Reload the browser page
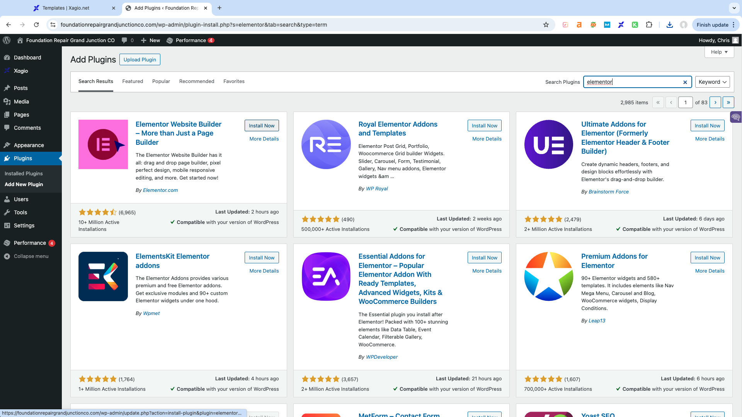Screen dimensions: 742x417 36,25
